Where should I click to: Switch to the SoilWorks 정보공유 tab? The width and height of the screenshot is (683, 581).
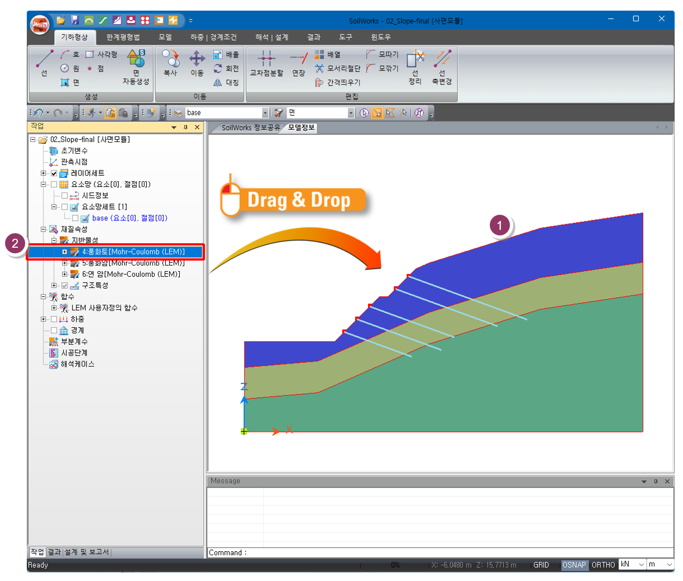251,127
